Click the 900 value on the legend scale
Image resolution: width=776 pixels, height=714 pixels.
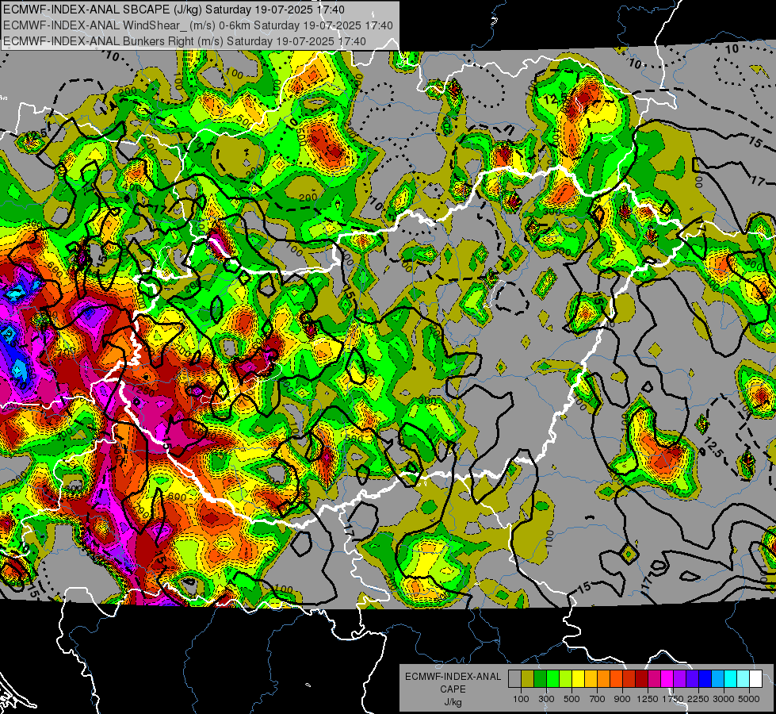tap(622, 699)
